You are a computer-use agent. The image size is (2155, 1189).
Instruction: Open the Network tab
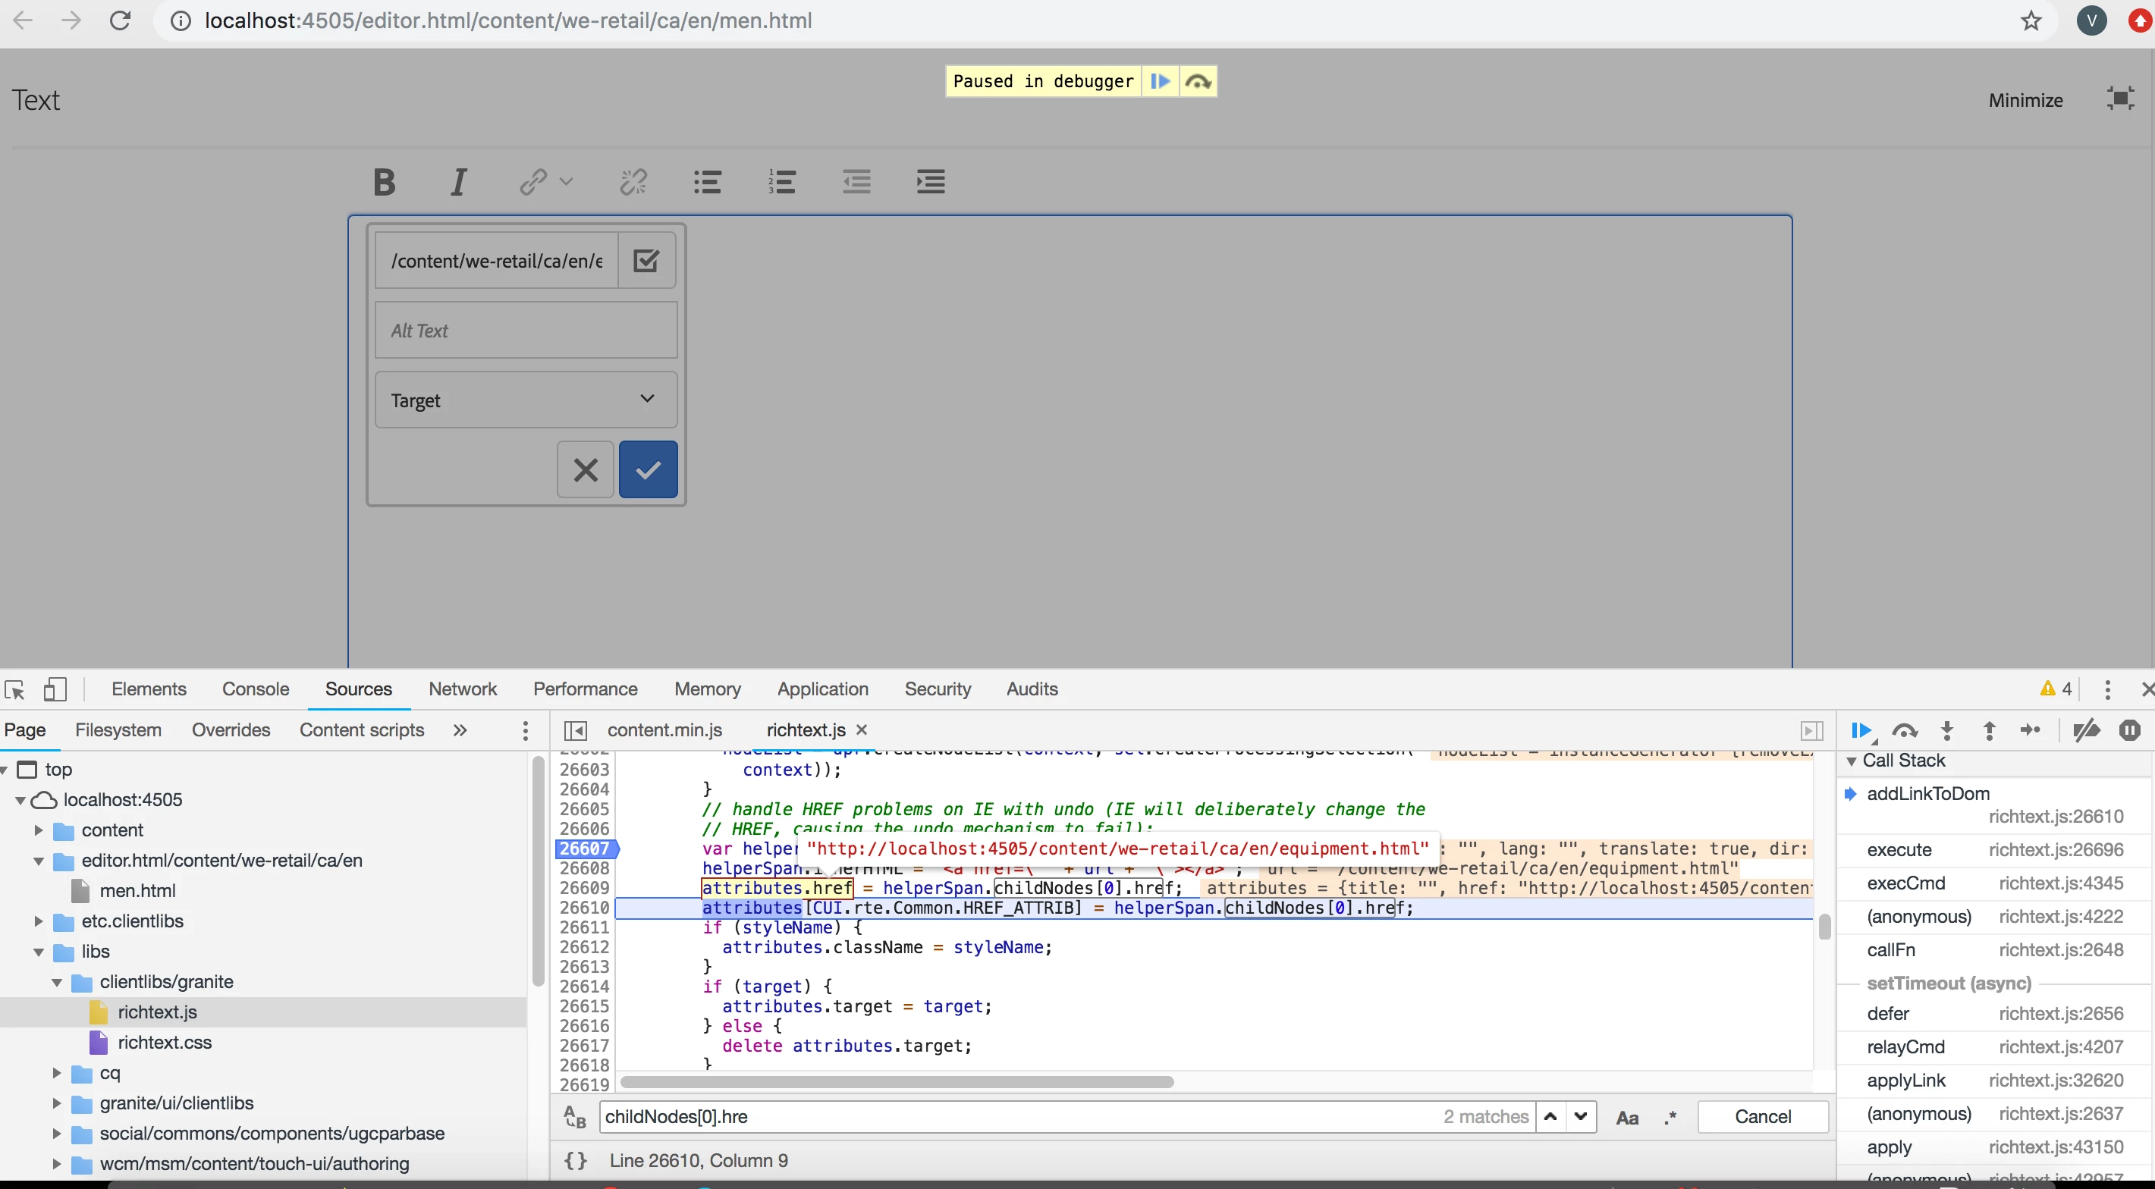(x=462, y=689)
